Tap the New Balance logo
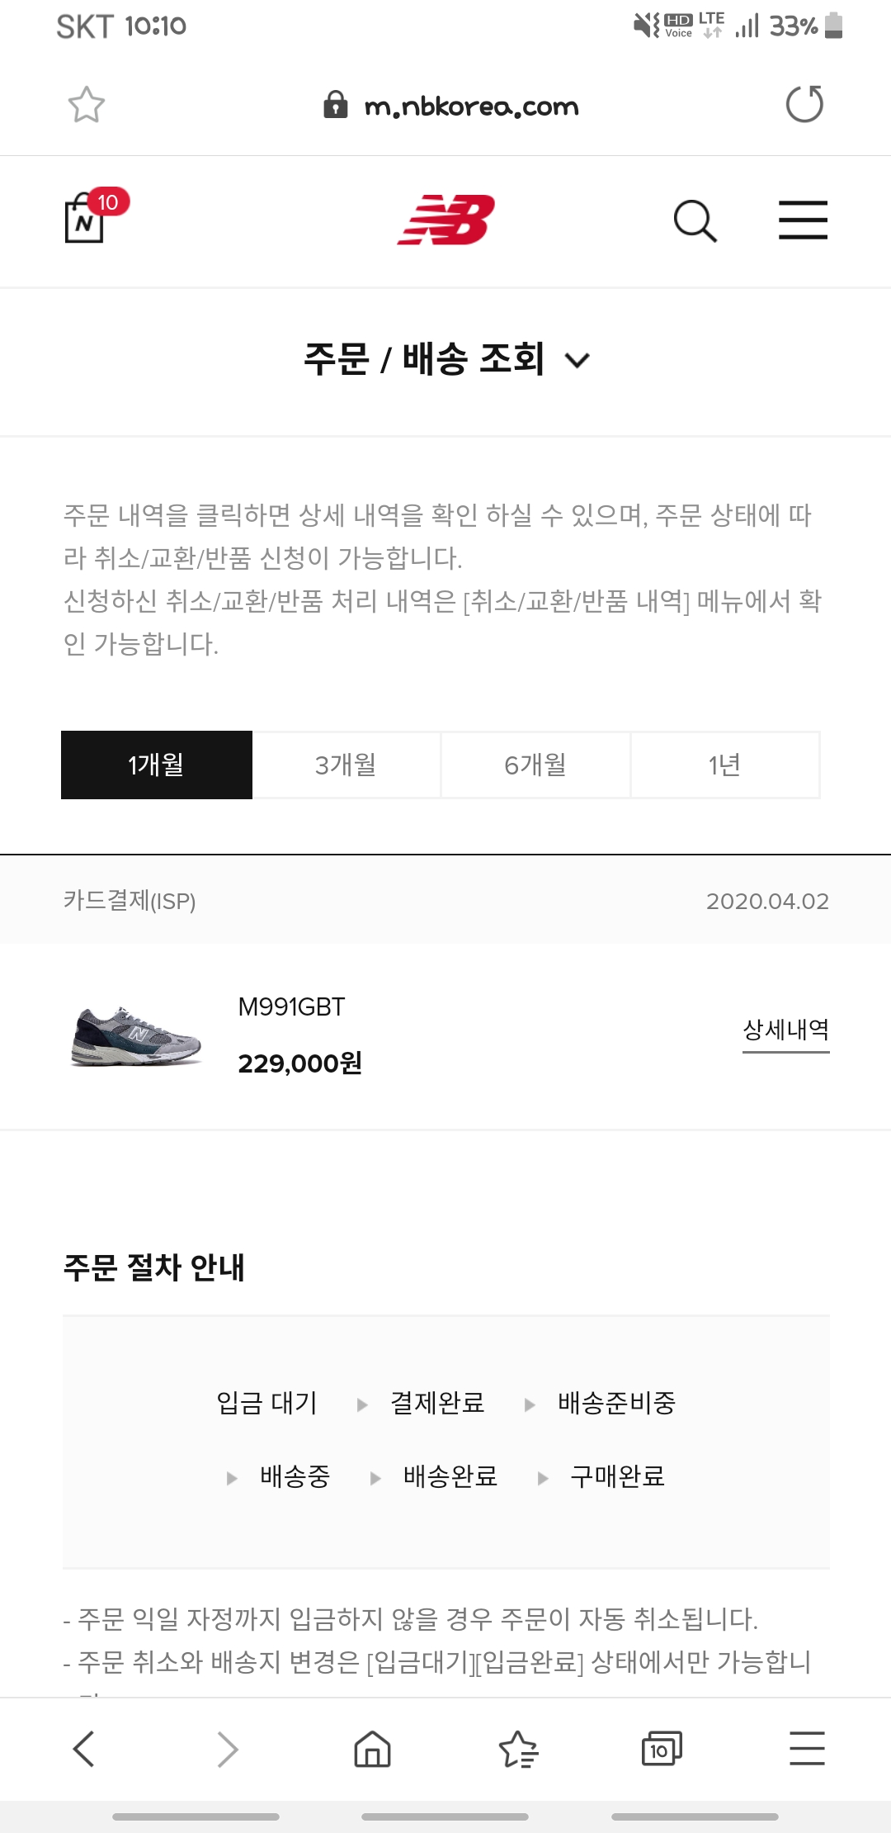This screenshot has width=891, height=1833. coord(446,220)
